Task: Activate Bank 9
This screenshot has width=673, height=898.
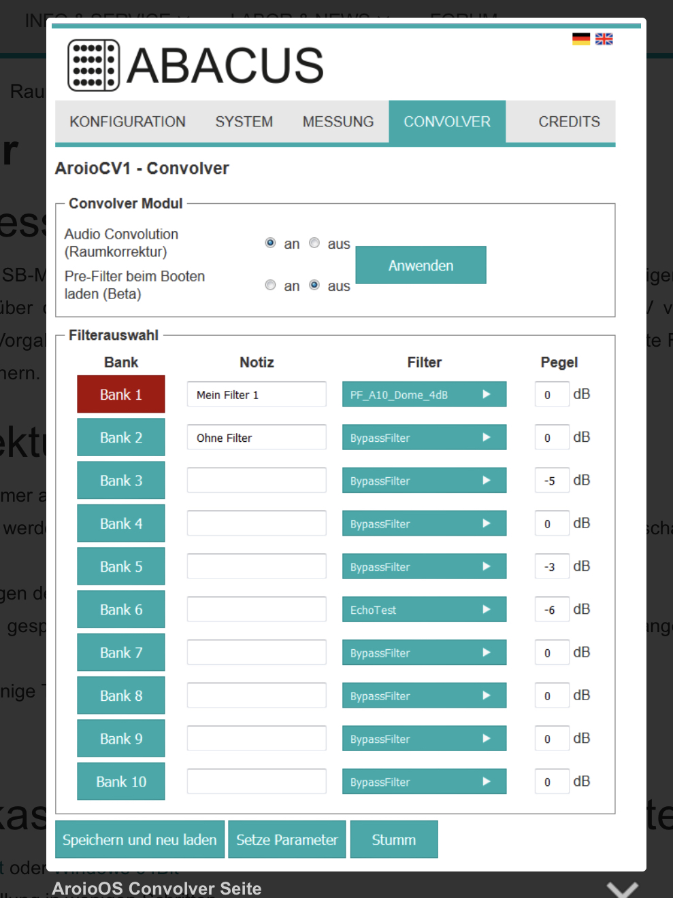Action: 121,738
